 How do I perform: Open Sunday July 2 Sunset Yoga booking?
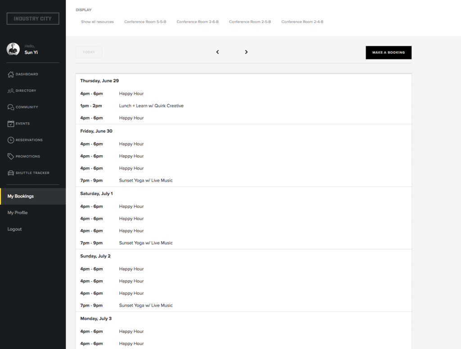[x=146, y=305]
